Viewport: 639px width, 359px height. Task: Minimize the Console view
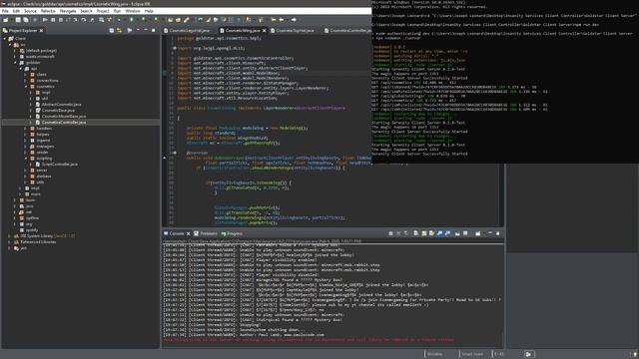(490, 233)
